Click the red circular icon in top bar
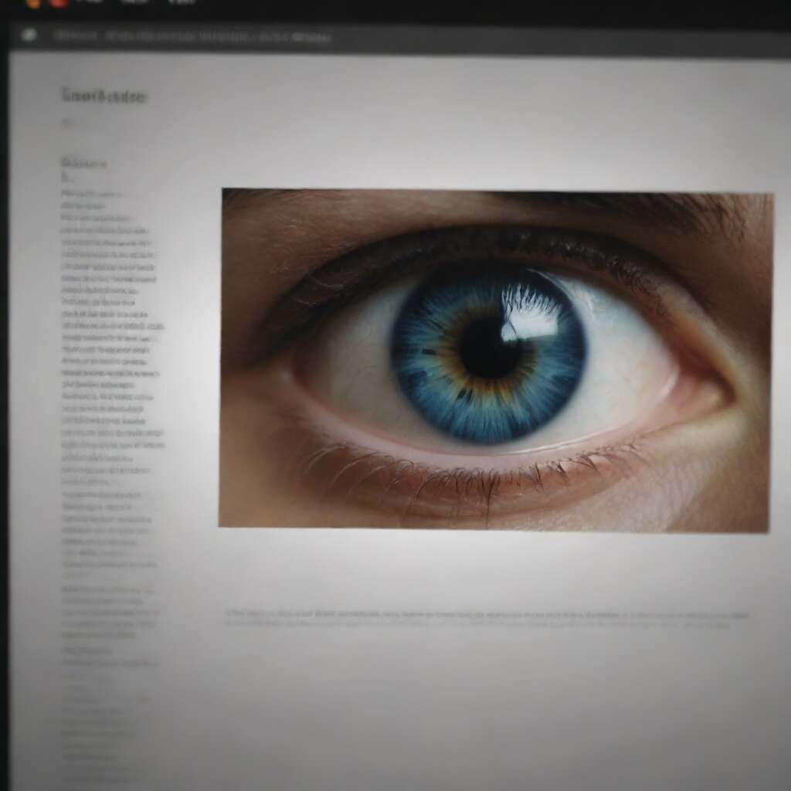Screen dimensions: 791x791 coord(59,2)
